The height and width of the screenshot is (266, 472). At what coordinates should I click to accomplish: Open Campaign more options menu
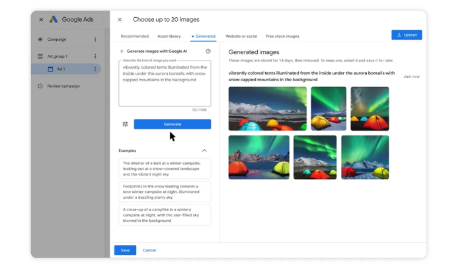[95, 40]
